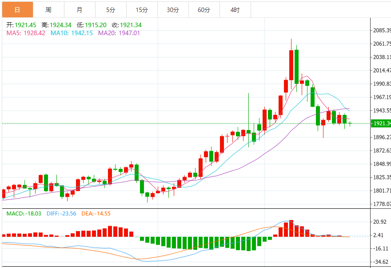
Task: Click the tallest red MACD histogram bar
Action: pos(291,228)
